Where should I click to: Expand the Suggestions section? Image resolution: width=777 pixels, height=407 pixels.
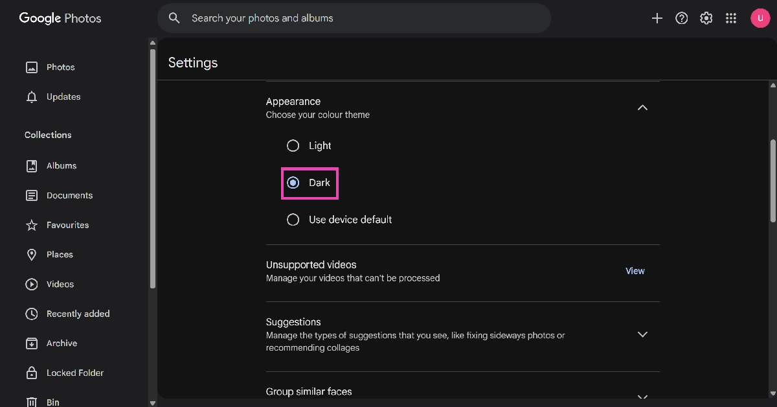pos(642,334)
